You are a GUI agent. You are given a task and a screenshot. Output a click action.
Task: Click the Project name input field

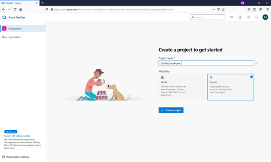click(206, 63)
